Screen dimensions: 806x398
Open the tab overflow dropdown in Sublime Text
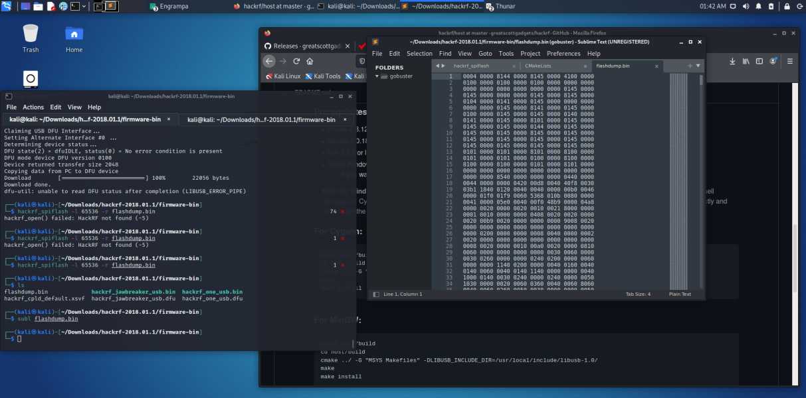point(698,66)
